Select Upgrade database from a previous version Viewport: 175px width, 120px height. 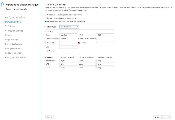click(x=46, y=22)
